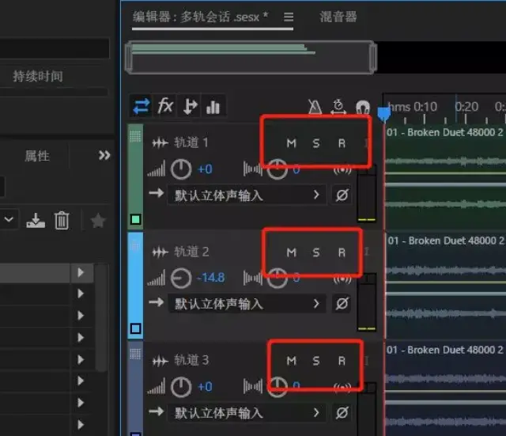Click the volume knob of 轨道 2

point(181,278)
